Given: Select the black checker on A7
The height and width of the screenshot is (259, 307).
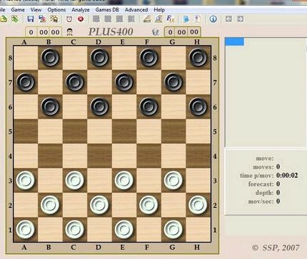Looking at the screenshot, I should tap(26, 83).
